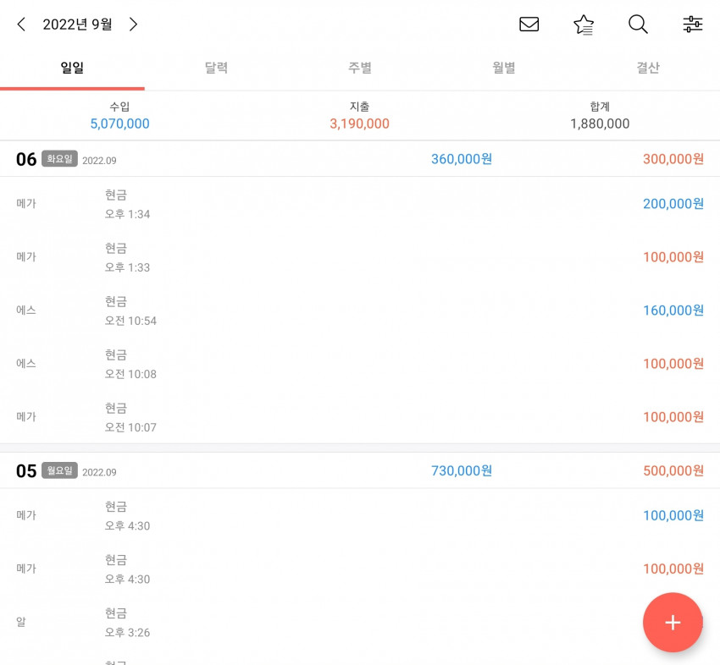Screen dimensions: 720x665
Task: Switch to the 주별 tab
Action: pos(360,68)
